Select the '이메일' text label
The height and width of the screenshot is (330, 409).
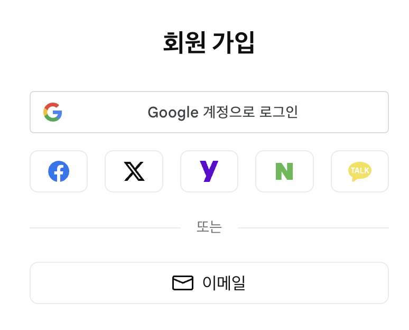[x=224, y=283]
